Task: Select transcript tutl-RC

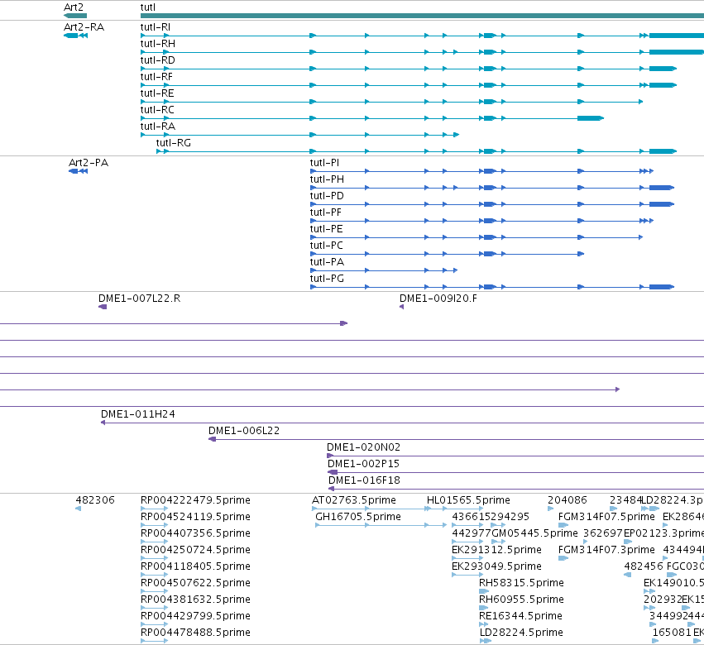Action: (x=372, y=118)
